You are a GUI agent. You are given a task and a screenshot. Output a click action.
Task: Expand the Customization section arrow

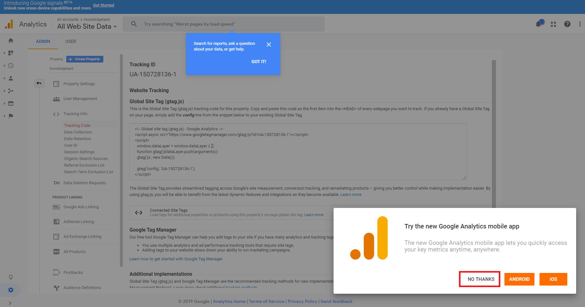4,53
